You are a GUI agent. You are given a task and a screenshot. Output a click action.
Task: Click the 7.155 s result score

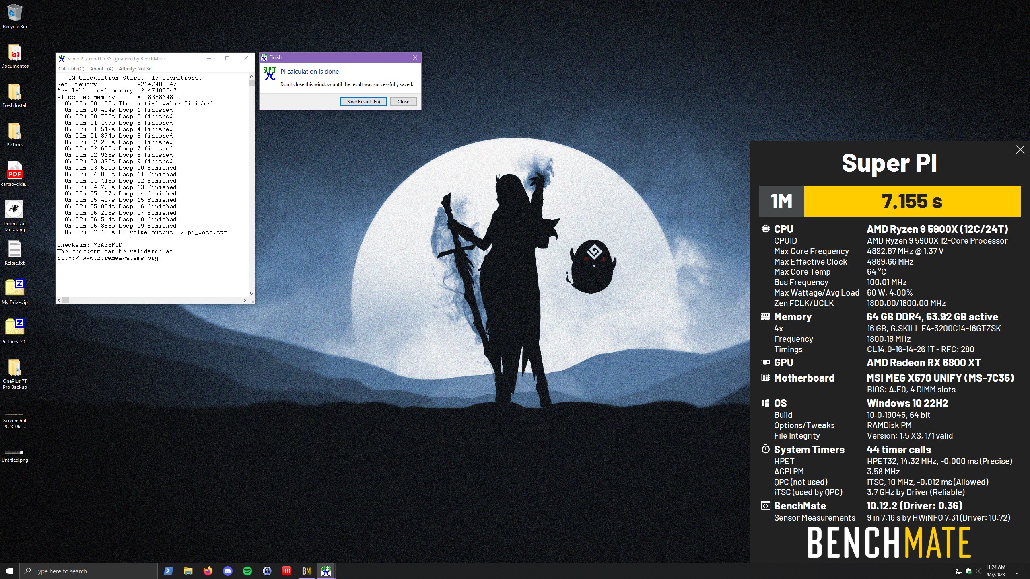pos(912,201)
